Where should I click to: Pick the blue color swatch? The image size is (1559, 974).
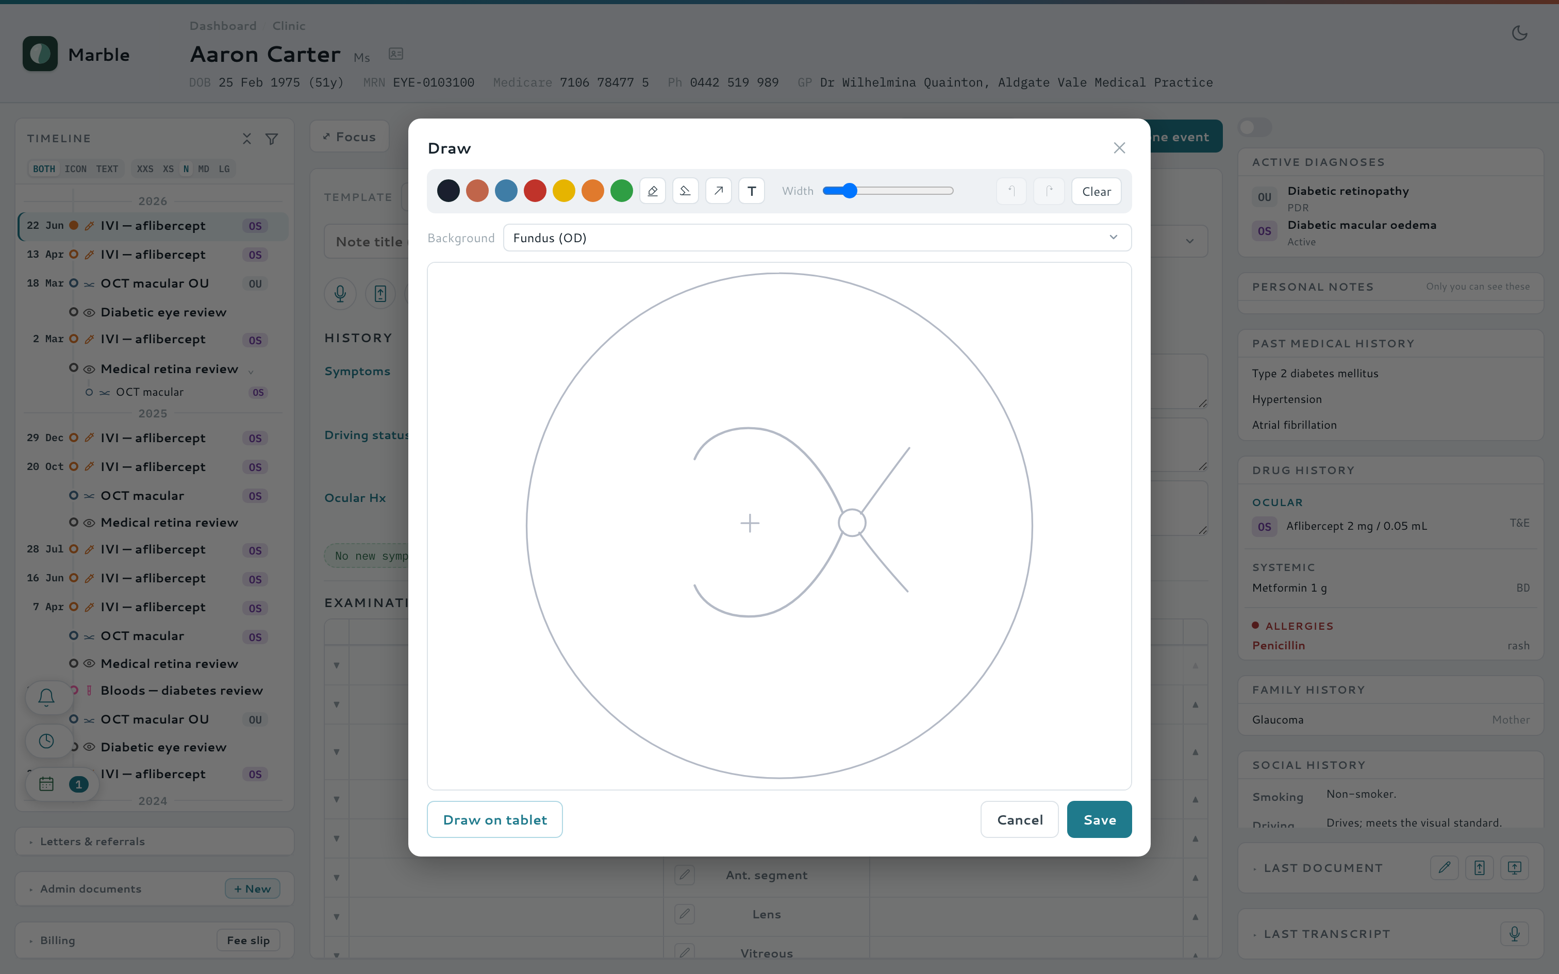coord(506,191)
